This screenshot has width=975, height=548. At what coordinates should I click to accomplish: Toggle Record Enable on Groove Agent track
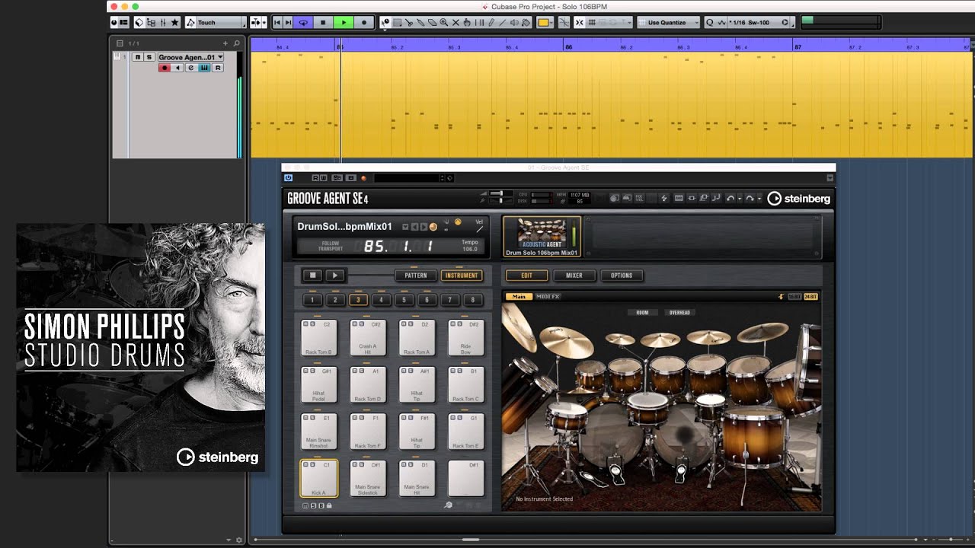pos(164,68)
